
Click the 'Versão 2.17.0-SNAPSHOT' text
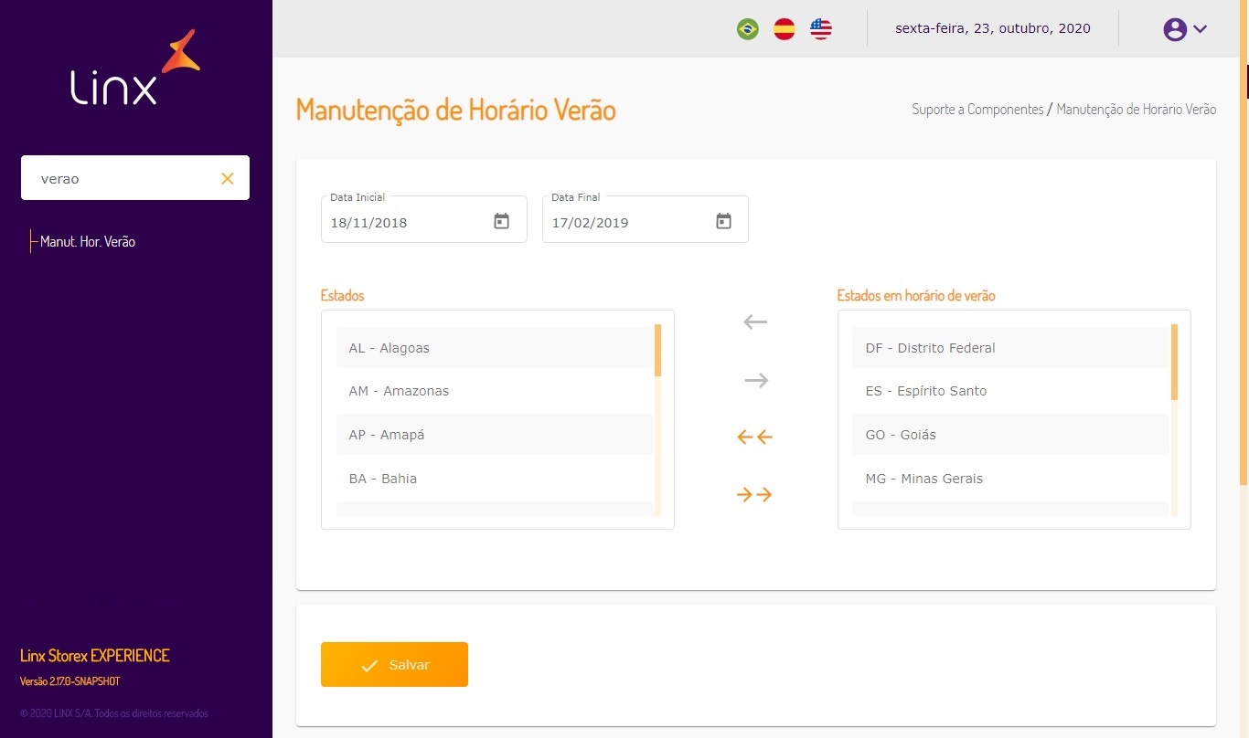coord(69,681)
